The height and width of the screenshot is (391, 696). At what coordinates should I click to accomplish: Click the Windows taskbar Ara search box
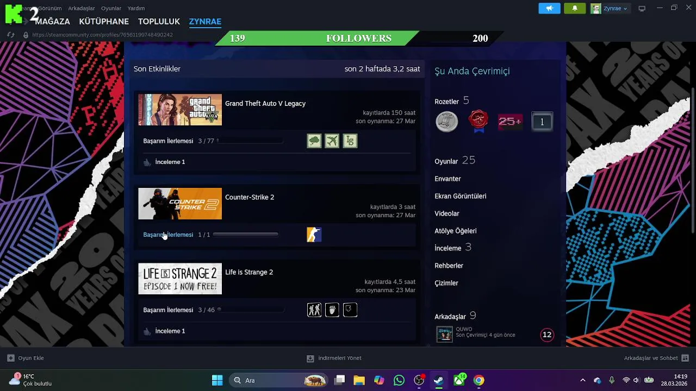point(279,380)
